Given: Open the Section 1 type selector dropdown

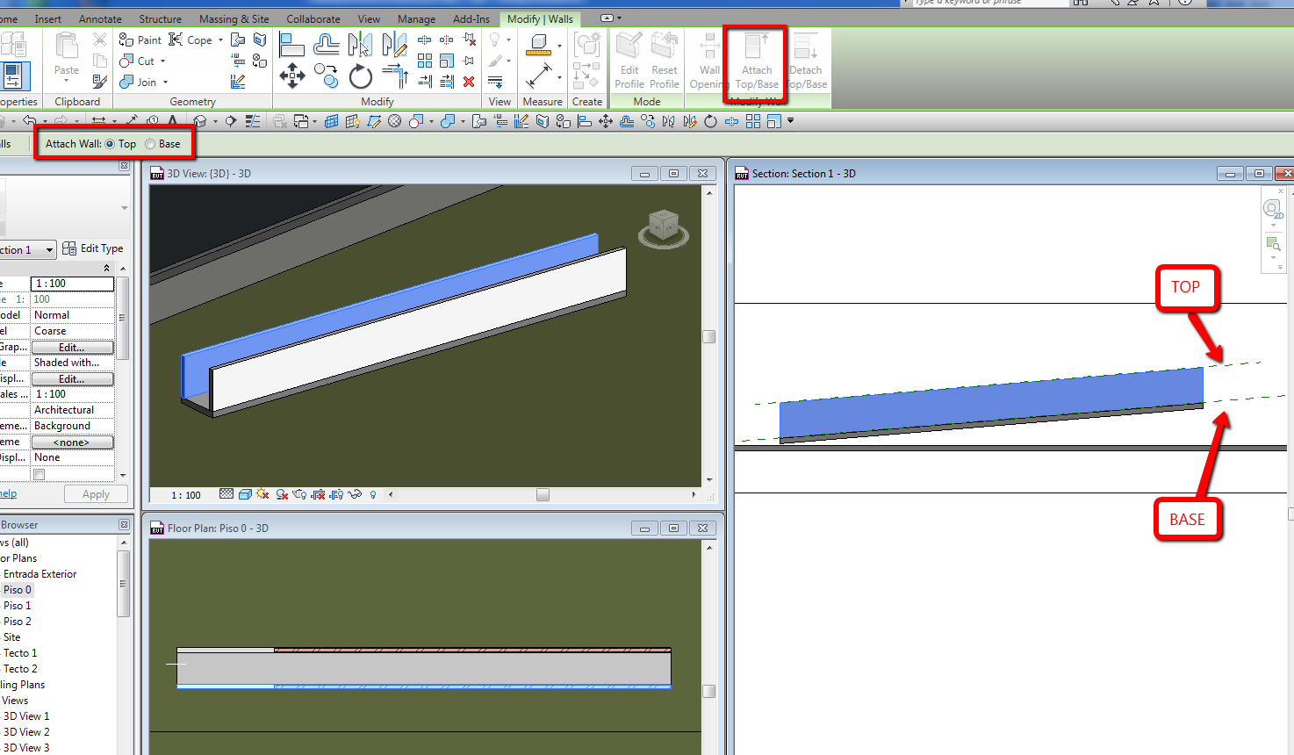Looking at the screenshot, I should pos(49,250).
